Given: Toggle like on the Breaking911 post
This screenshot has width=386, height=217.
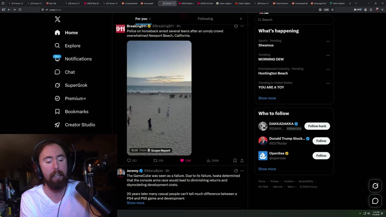Looking at the screenshot, I should tap(185, 161).
